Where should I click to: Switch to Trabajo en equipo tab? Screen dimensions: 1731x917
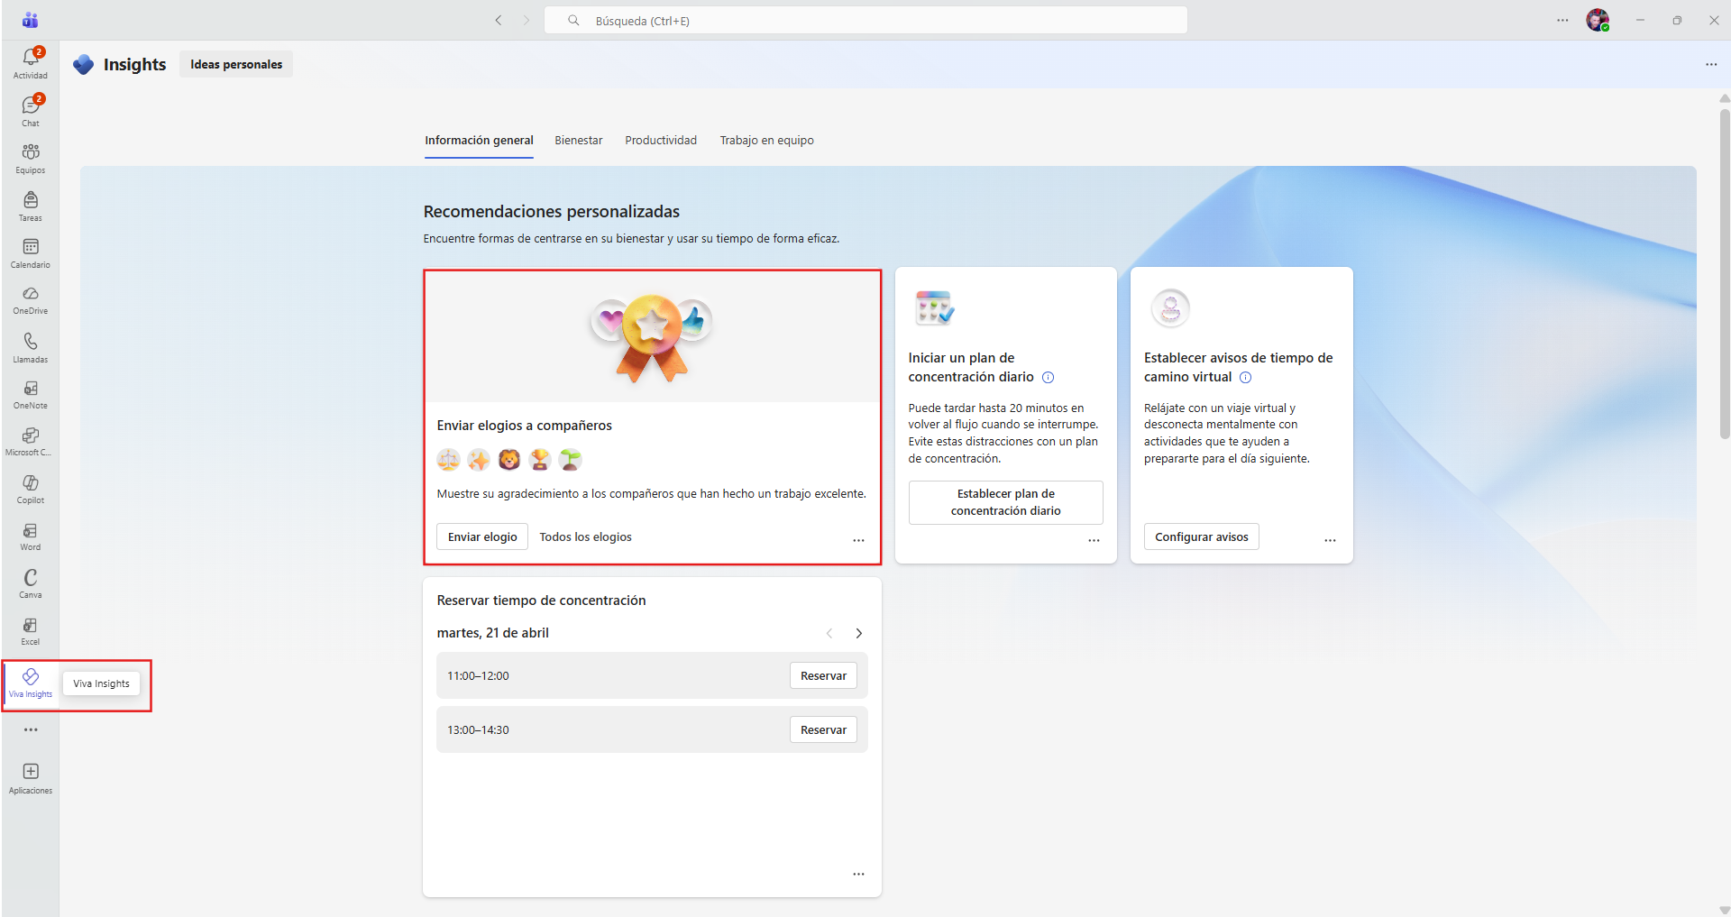[x=766, y=141]
